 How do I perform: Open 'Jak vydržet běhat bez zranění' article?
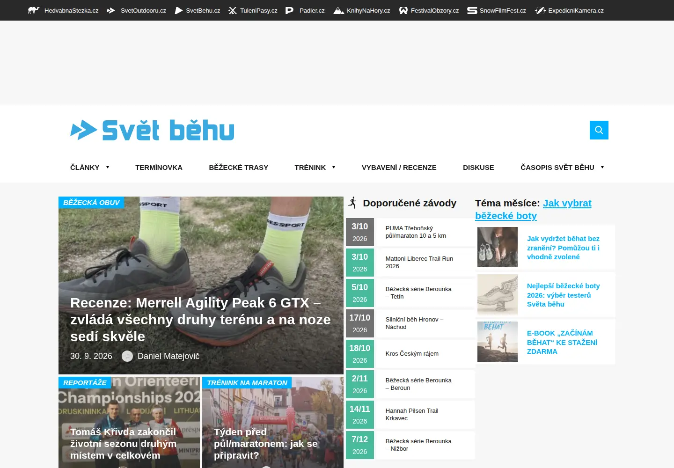[x=563, y=248]
